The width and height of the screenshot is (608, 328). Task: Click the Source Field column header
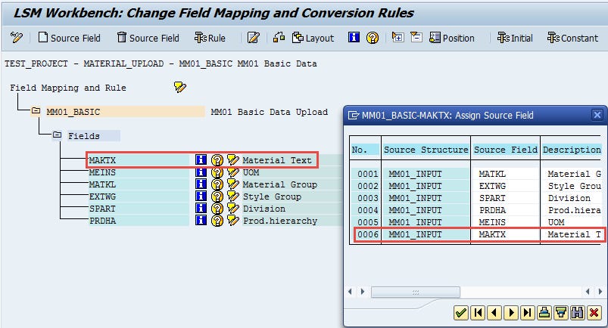506,150
